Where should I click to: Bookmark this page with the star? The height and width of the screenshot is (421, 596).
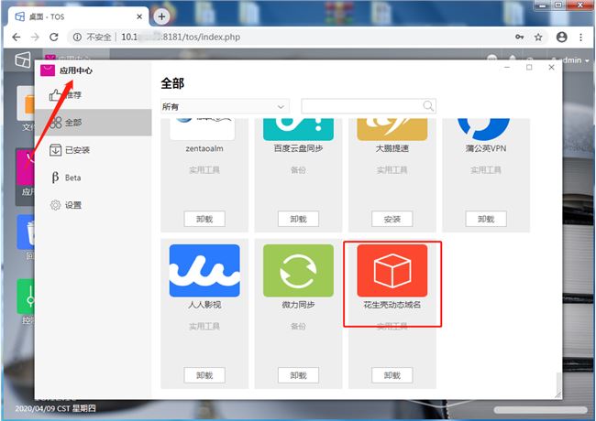(538, 37)
